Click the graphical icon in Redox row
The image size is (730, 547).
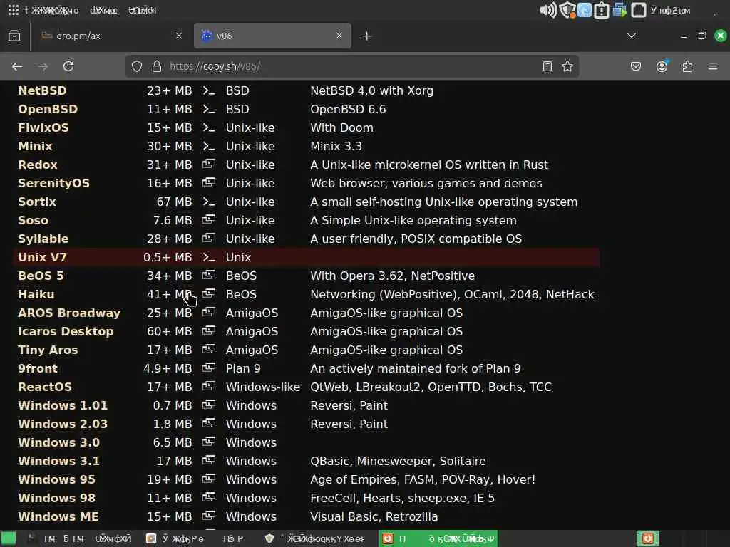click(209, 165)
